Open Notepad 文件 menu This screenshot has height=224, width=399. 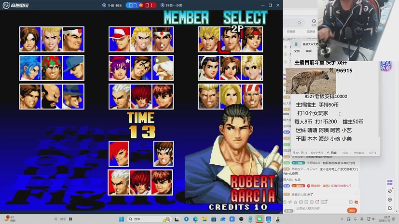coord(297,51)
